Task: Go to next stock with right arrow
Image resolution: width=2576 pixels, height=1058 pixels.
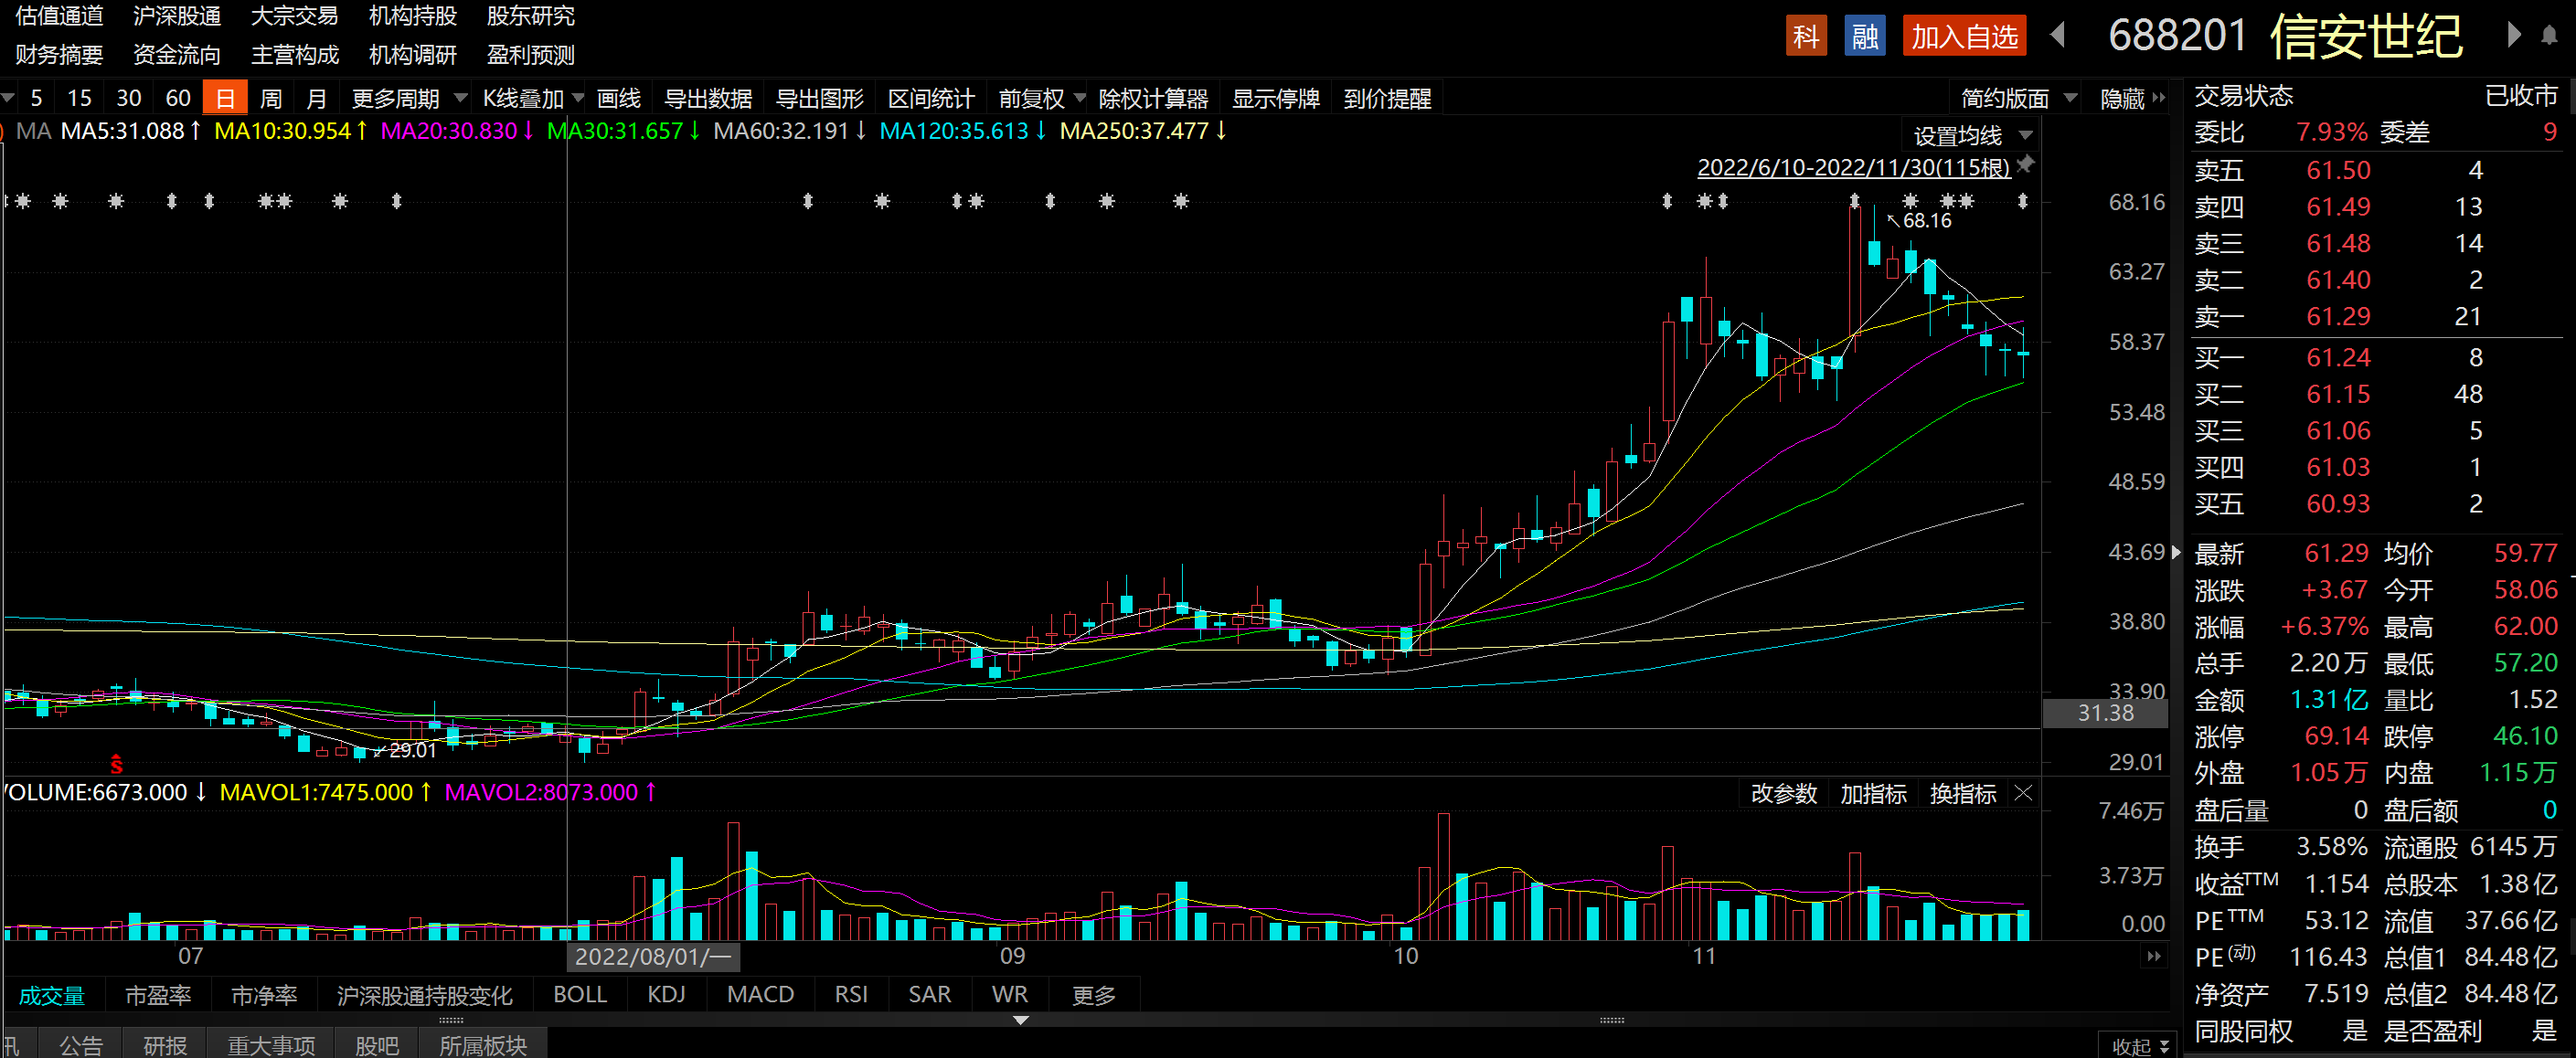Action: coord(2513,36)
